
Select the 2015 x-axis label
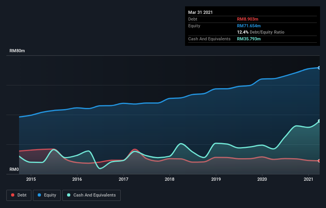[31, 179]
